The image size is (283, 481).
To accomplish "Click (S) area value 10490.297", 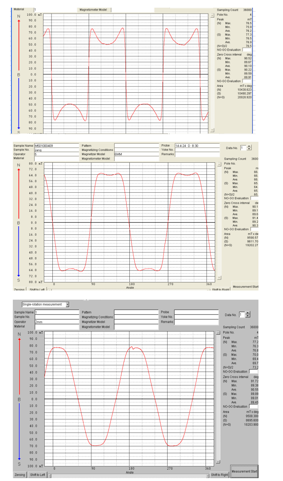I will pyautogui.click(x=245, y=93).
